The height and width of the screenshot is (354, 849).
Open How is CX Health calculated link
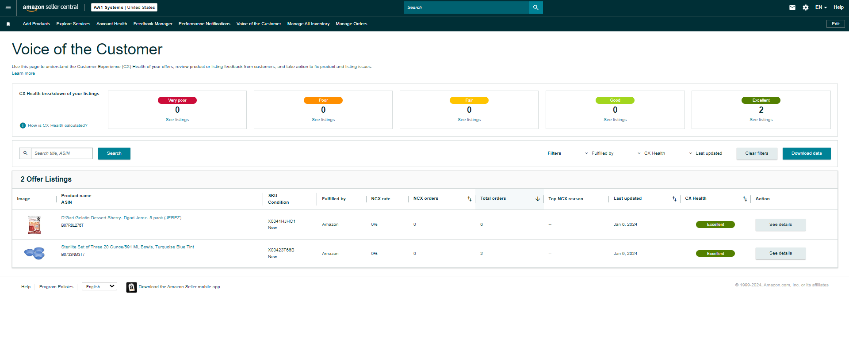pos(57,126)
